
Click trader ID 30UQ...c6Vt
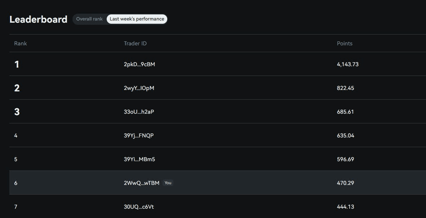(139, 207)
